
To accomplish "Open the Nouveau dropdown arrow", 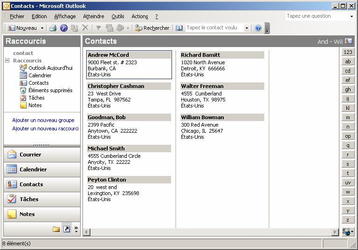I will [x=42, y=28].
